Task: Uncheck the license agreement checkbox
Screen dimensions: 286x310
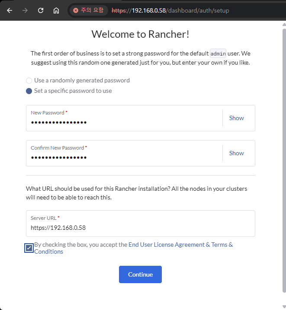Action: click(29, 248)
